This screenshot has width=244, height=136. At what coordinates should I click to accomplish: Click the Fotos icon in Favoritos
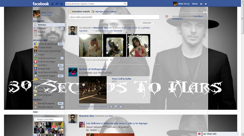(x=36, y=35)
